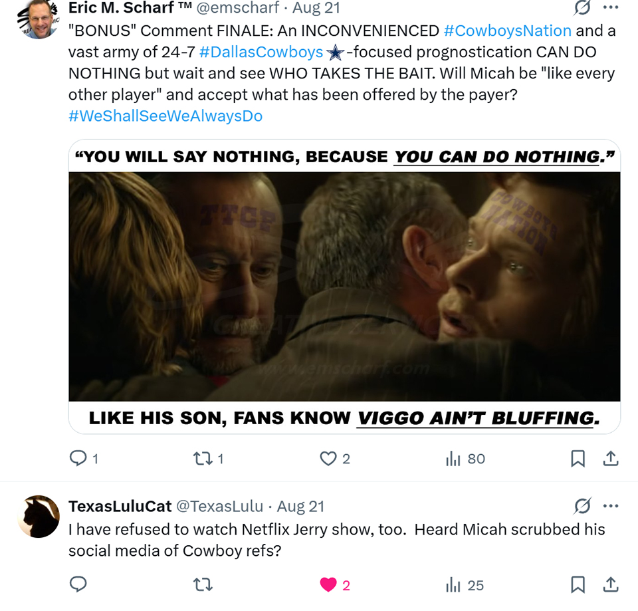
Task: Bookmark TexasLuluCat's reply
Action: pyautogui.click(x=578, y=584)
